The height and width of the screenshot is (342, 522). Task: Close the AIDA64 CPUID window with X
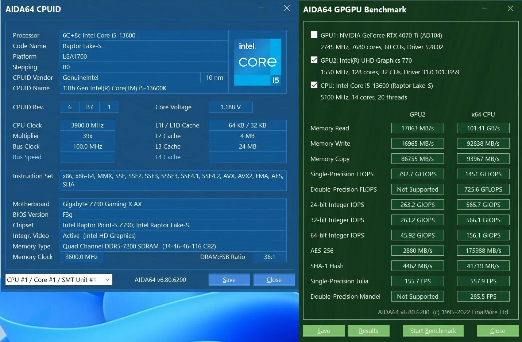point(287,8)
